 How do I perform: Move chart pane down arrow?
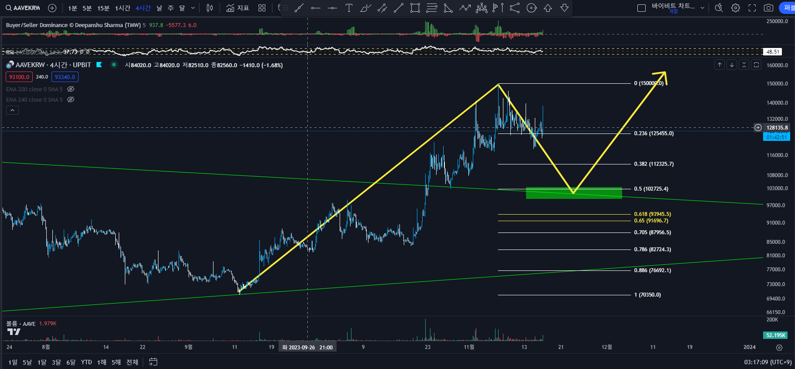[x=732, y=65]
